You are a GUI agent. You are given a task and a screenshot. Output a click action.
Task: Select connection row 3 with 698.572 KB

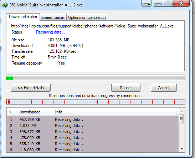click(x=93, y=132)
